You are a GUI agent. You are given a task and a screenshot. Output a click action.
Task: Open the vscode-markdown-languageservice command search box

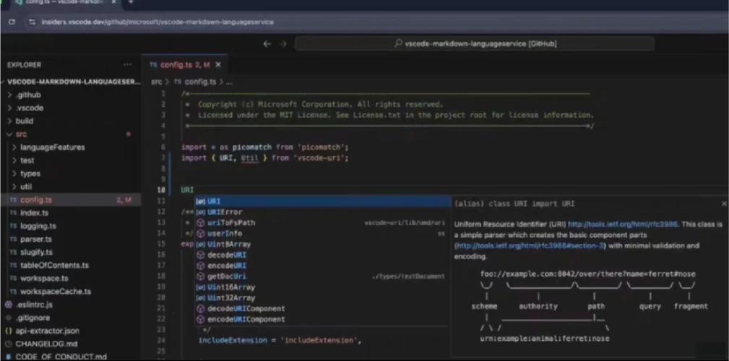475,43
